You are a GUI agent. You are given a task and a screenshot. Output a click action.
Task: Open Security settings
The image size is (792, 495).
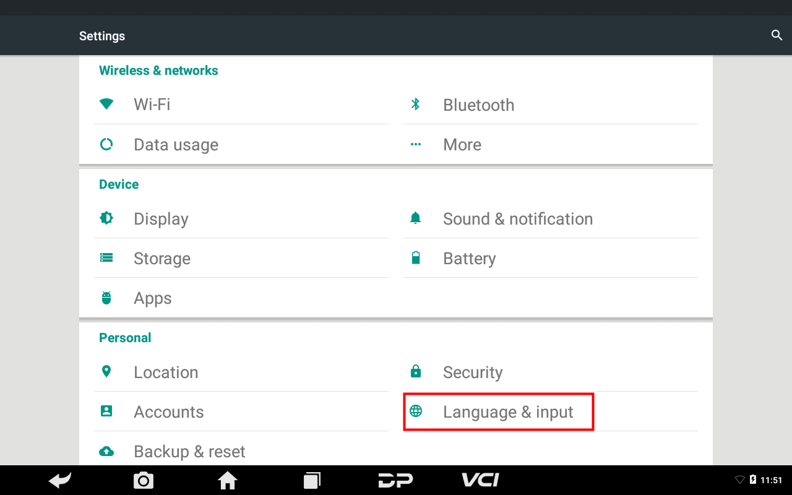(x=551, y=372)
